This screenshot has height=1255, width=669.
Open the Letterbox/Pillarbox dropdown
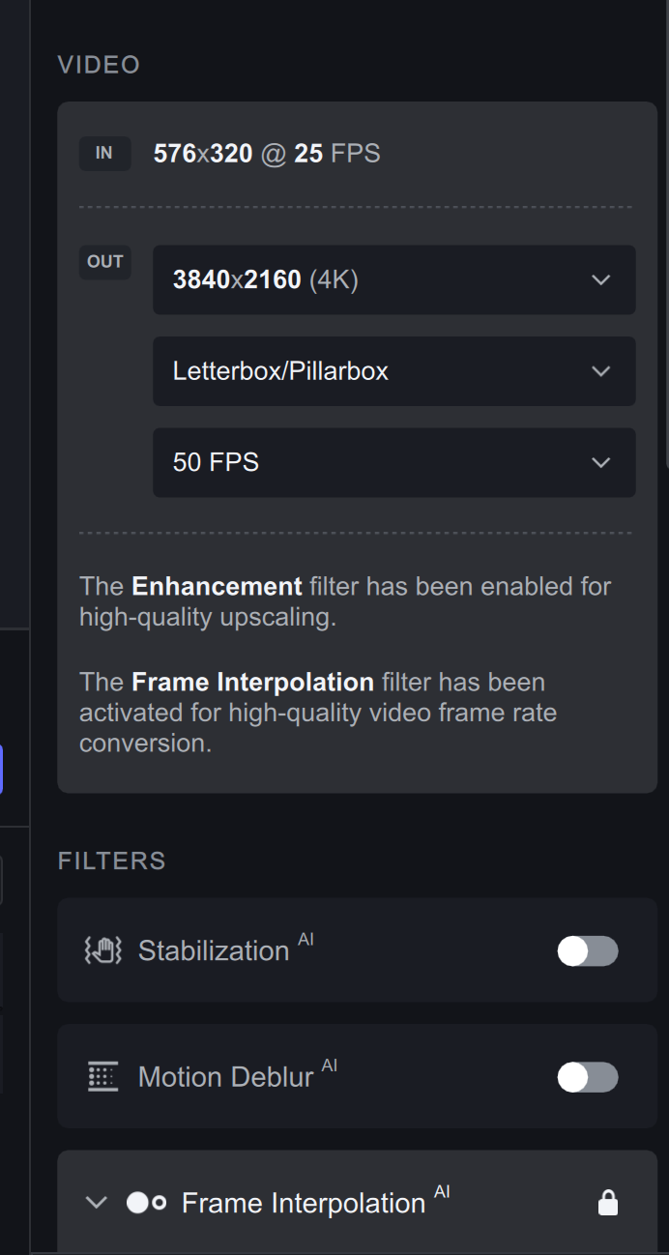pos(393,370)
